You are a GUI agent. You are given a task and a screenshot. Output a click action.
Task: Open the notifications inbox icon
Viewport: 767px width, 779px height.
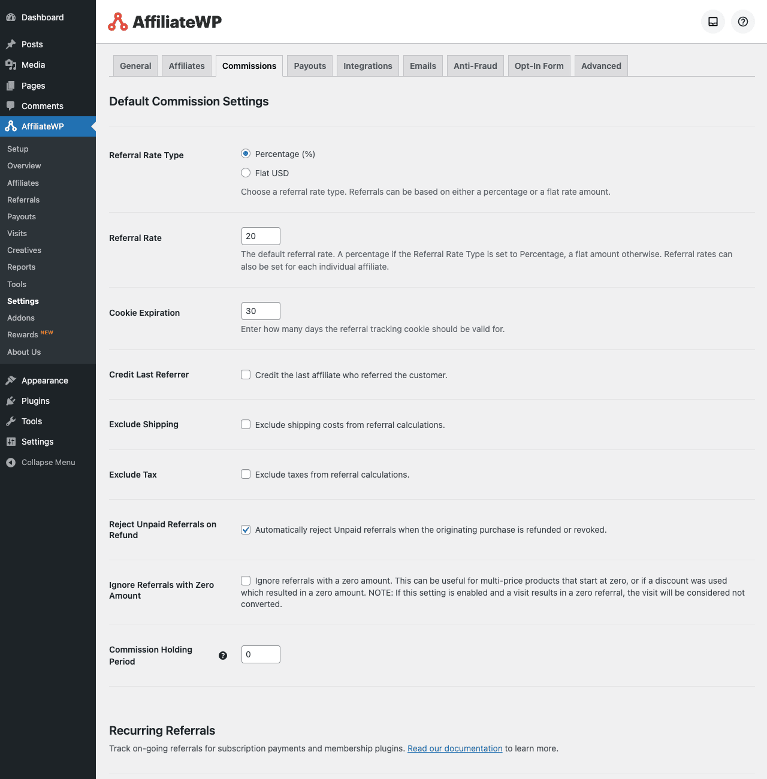coord(713,22)
